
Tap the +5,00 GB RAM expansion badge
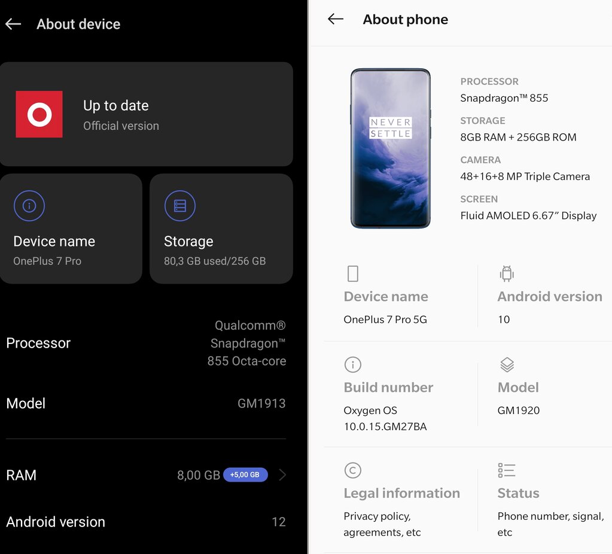pos(245,475)
